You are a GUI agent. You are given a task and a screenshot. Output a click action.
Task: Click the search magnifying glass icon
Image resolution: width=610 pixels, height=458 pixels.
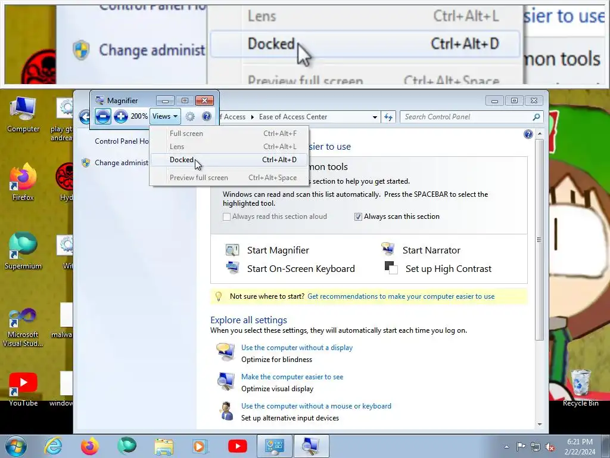(536, 117)
